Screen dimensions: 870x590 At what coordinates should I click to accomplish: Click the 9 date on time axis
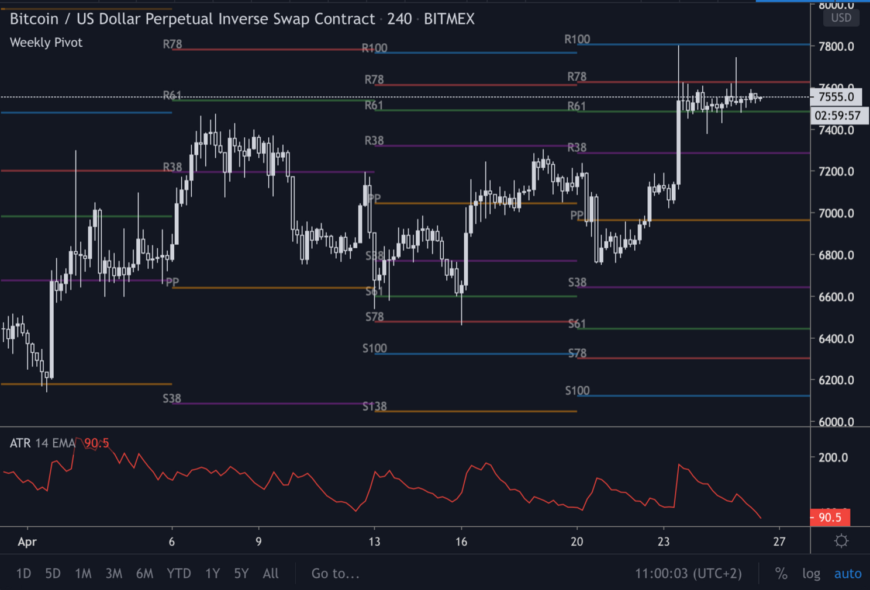(258, 542)
